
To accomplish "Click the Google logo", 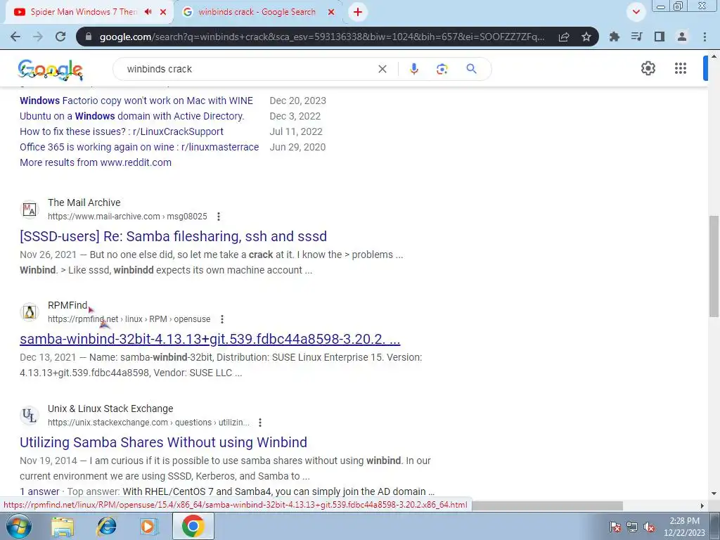I will 51,70.
